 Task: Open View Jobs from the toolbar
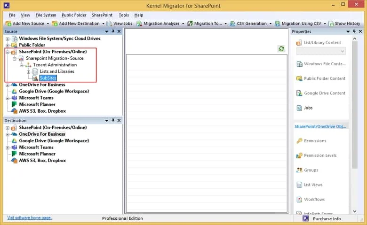pos(120,23)
